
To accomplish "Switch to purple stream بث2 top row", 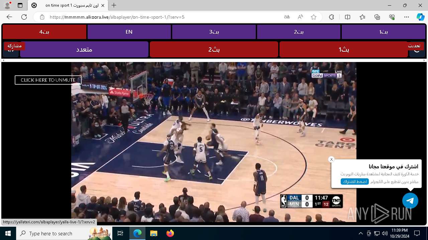I will pos(299,32).
